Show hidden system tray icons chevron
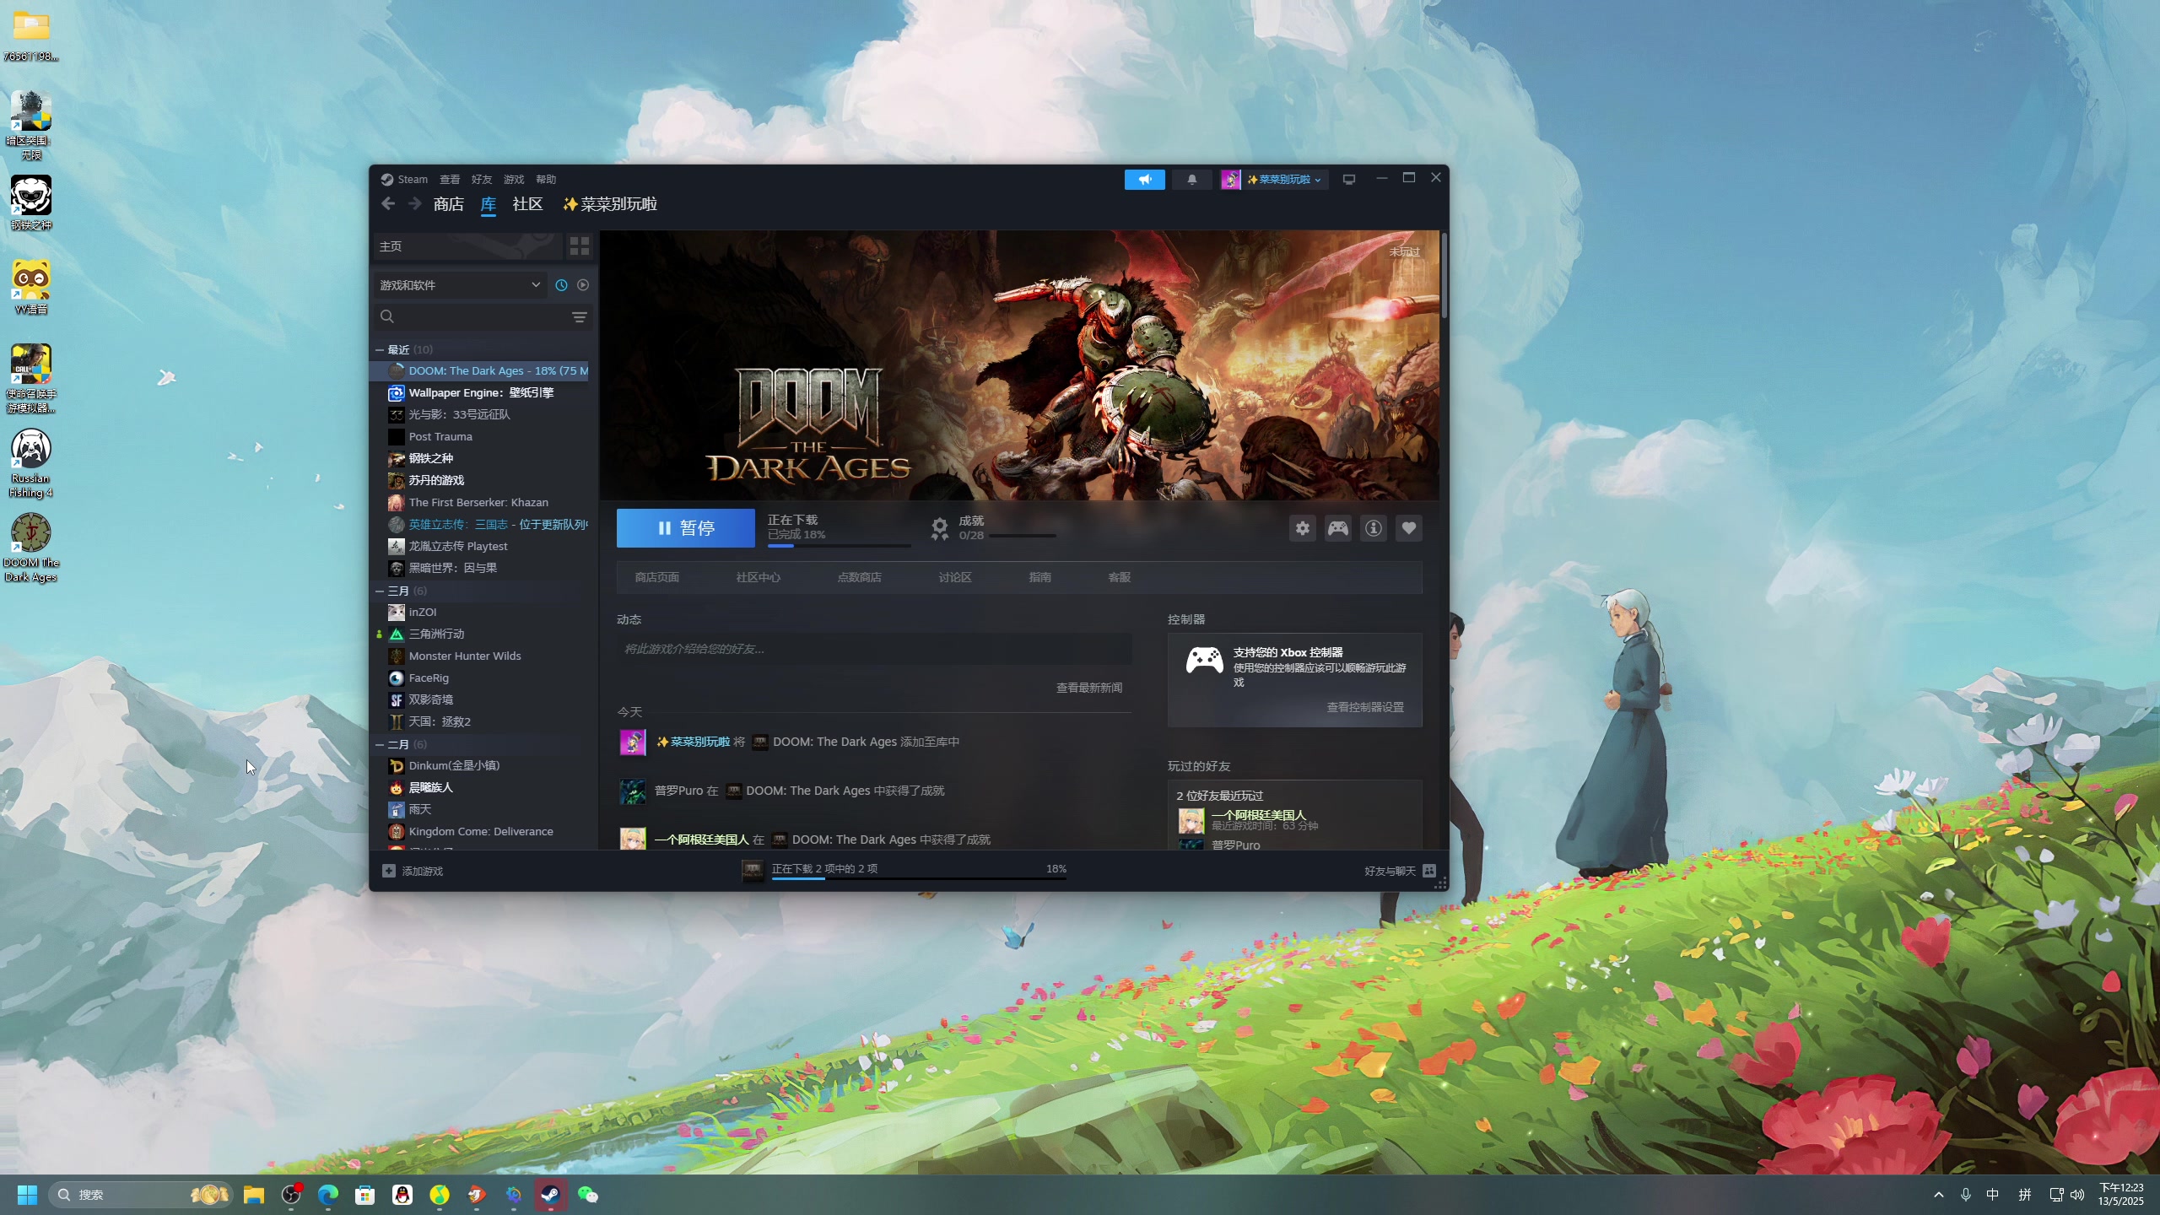This screenshot has width=2160, height=1215. coord(1939,1195)
